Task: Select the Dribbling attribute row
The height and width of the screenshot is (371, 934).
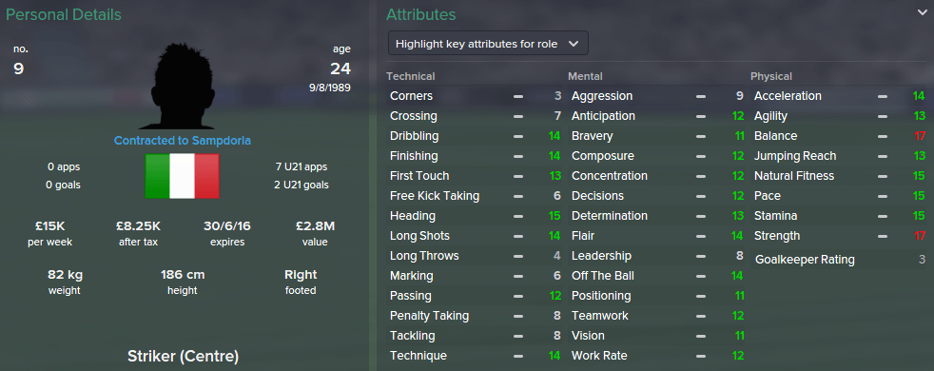Action: click(x=475, y=136)
